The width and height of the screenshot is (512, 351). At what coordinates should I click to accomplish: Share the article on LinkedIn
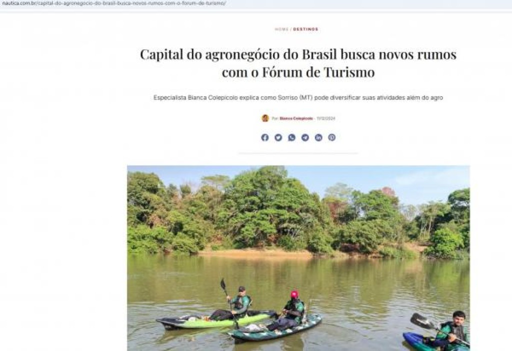pyautogui.click(x=318, y=138)
